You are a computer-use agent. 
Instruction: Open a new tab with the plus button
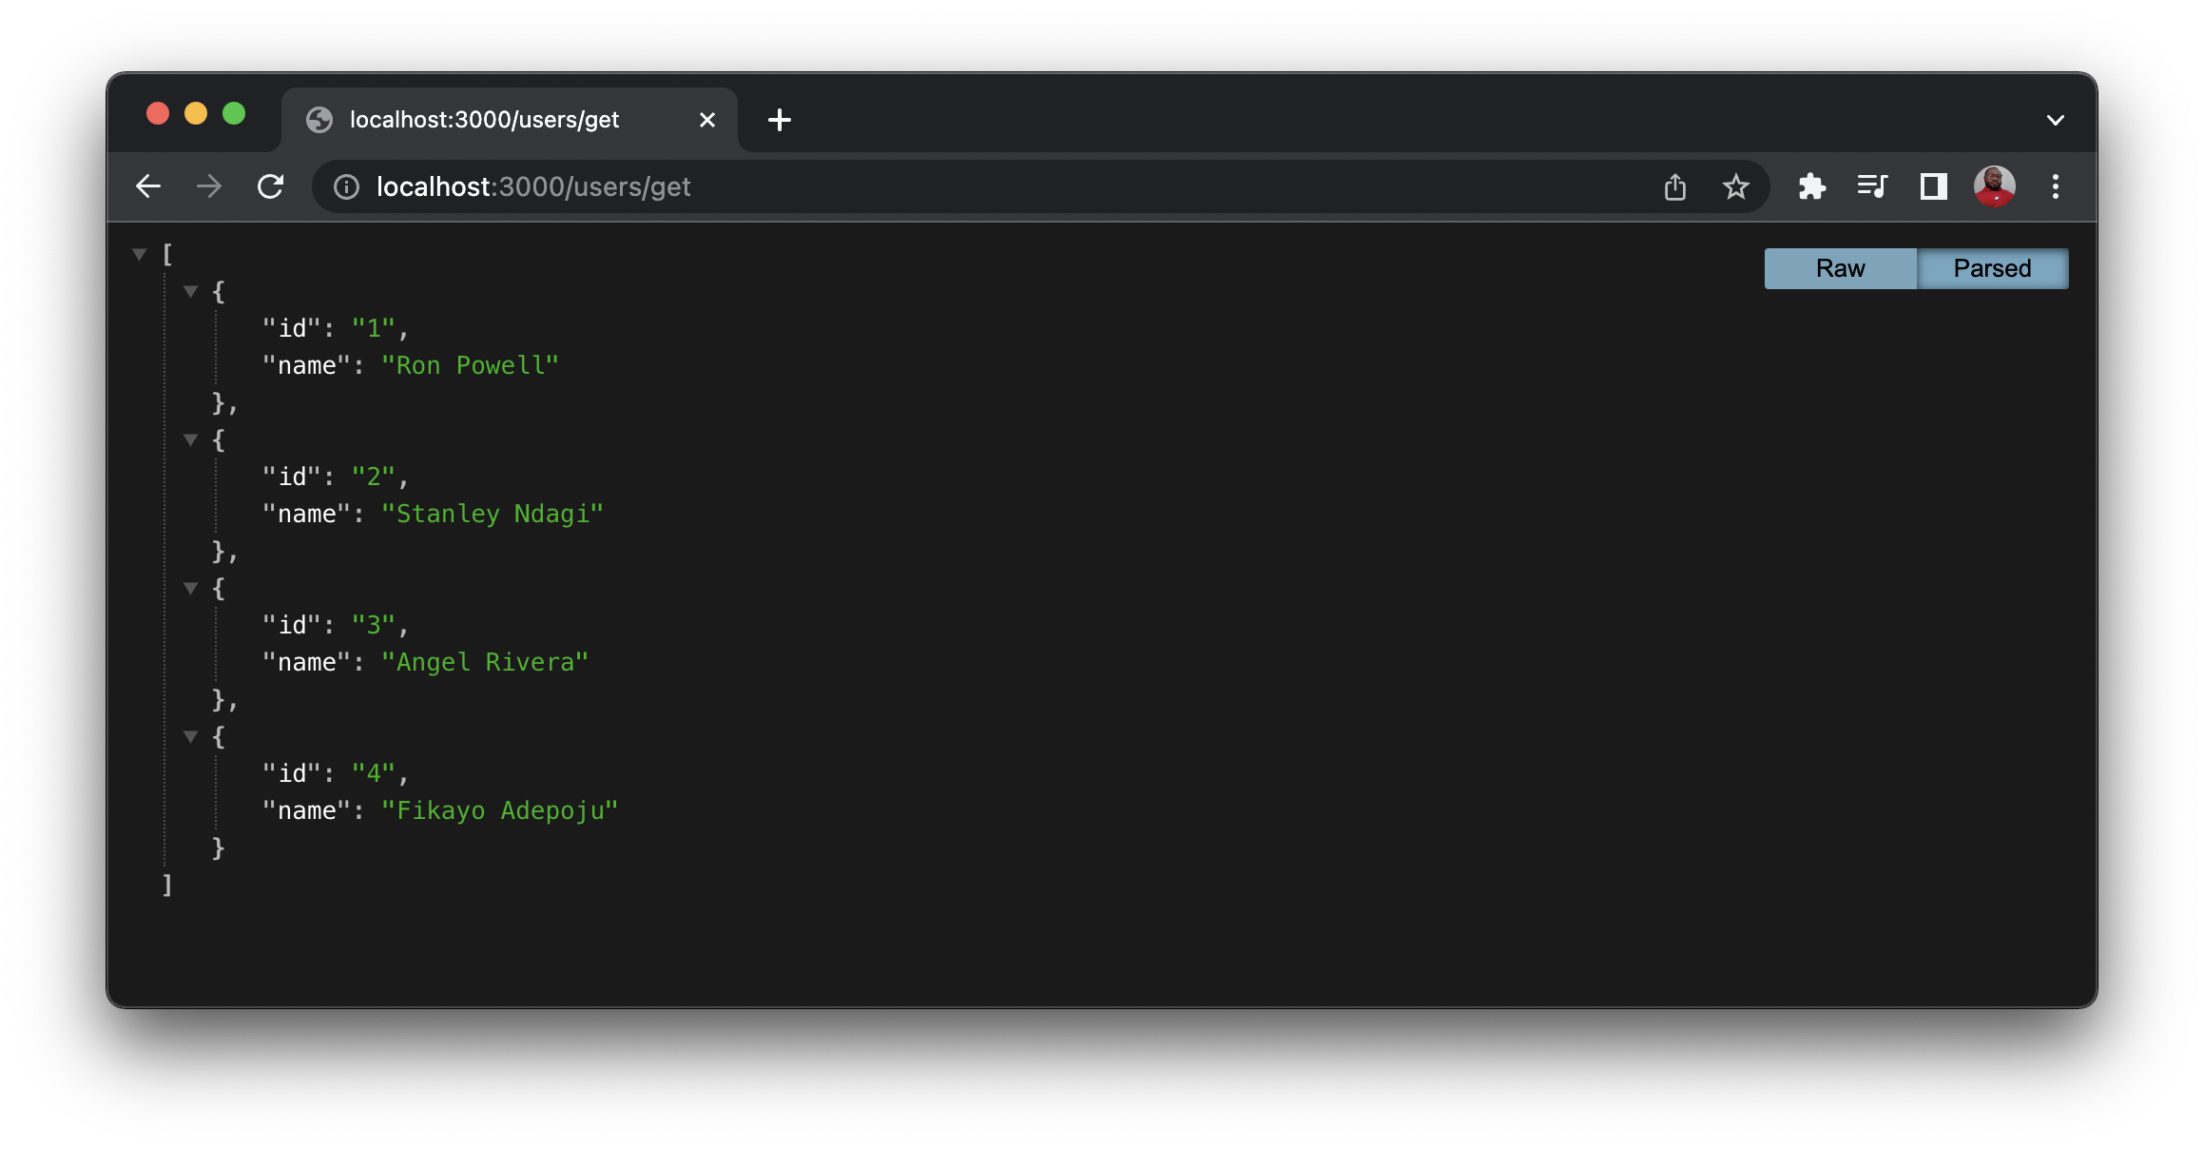tap(780, 119)
